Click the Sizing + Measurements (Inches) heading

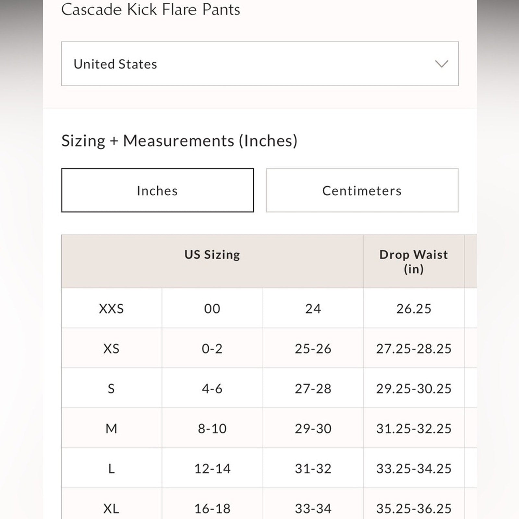click(x=179, y=141)
